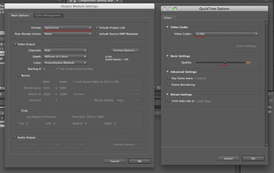This screenshot has height=173, width=274.
Task: Open the Post-Render Action dropdown
Action: pyautogui.click(x=68, y=33)
